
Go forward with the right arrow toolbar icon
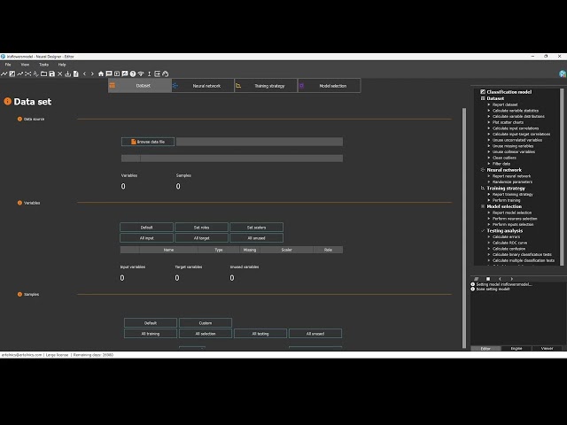point(92,73)
